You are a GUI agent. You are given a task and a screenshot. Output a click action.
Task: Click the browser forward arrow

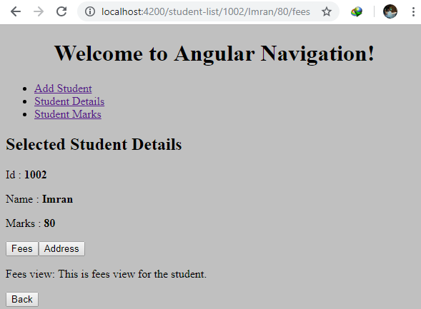click(x=39, y=11)
